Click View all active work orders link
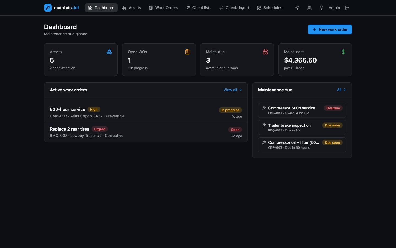 coord(233,90)
